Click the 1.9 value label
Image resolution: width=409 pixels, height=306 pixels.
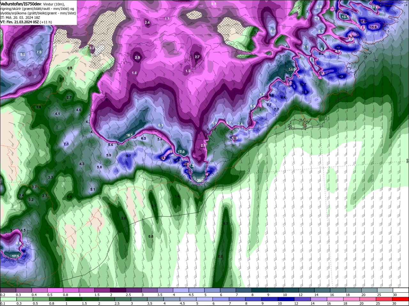click(x=188, y=71)
